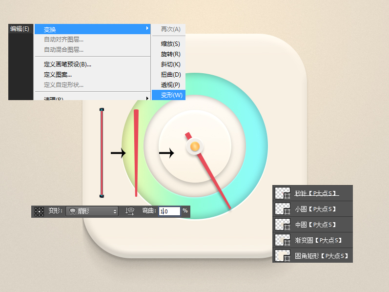Click the 秒针 layer thumbnail
The width and height of the screenshot is (389, 292).
click(282, 193)
